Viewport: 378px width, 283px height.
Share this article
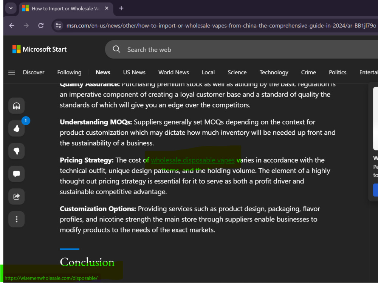pos(16,197)
